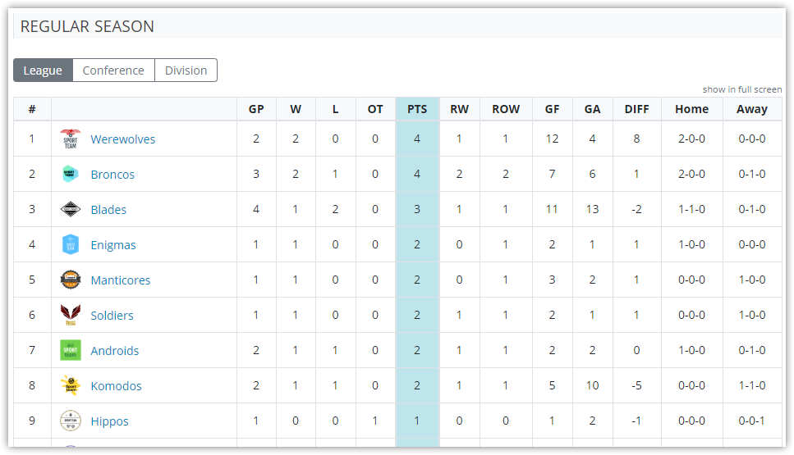The height and width of the screenshot is (455, 794).
Task: Click the Androids green square logo
Action: 71,350
